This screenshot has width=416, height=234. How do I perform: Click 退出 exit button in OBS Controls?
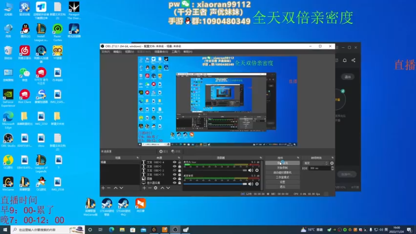282,187
